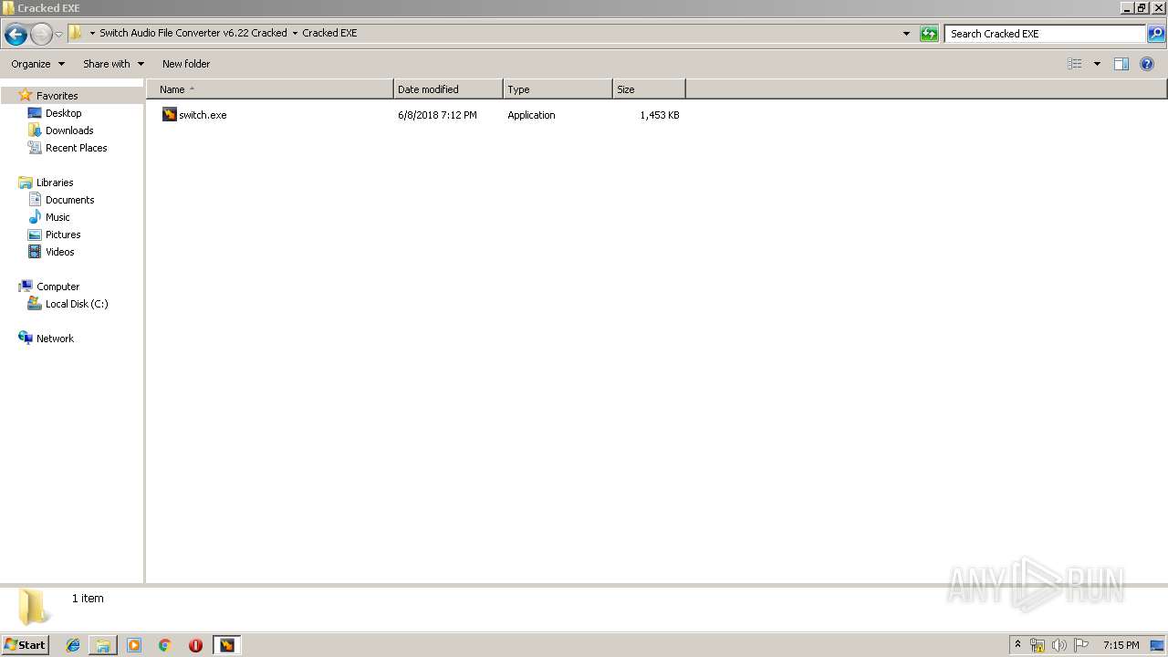
Task: Refresh the folder with green refresh icon
Action: click(929, 34)
